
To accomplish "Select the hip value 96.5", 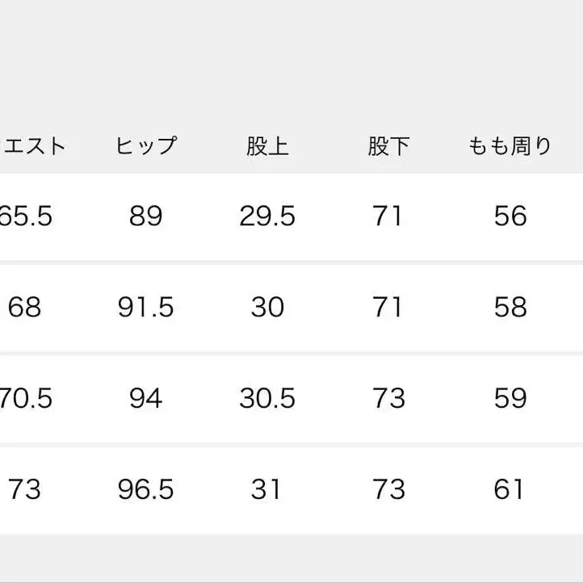I will tap(145, 489).
